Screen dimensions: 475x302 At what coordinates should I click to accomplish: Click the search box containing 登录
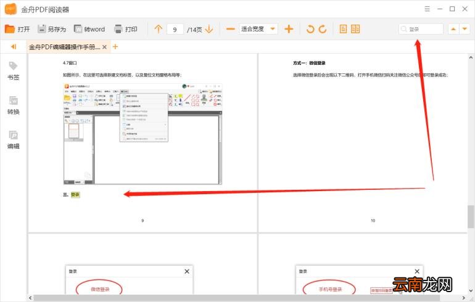point(421,29)
